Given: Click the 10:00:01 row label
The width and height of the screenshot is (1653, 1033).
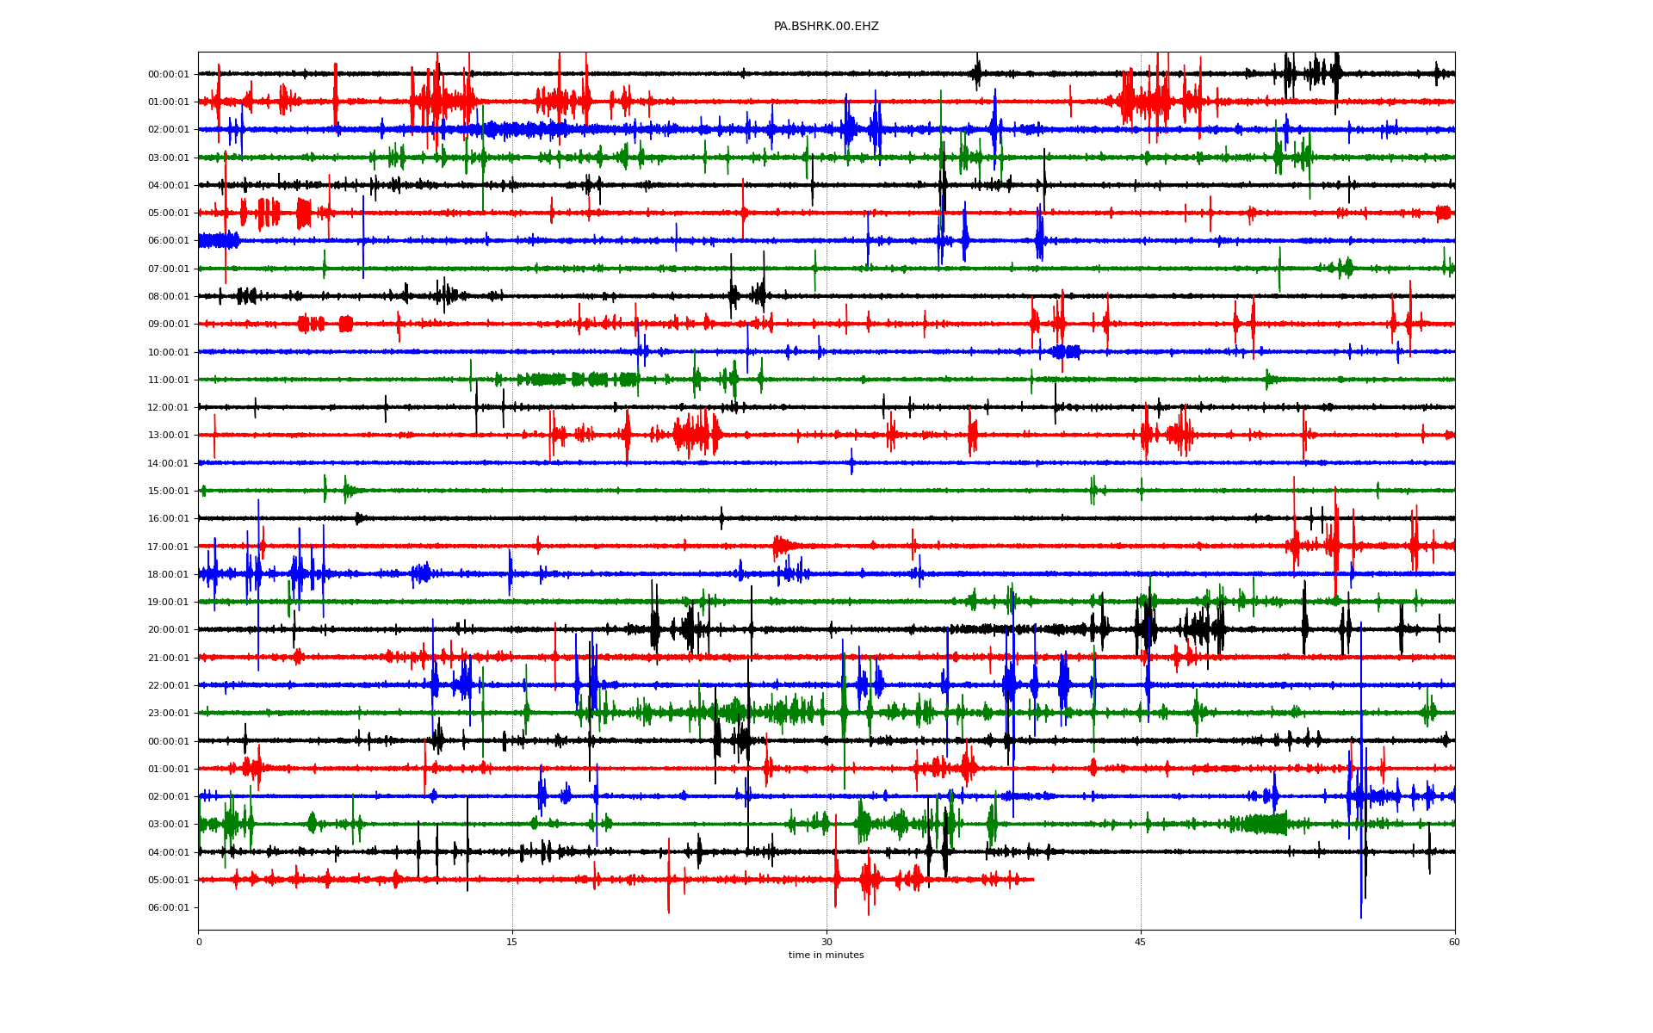Looking at the screenshot, I should tap(168, 353).
